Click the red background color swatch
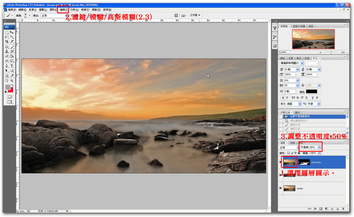 [11, 90]
